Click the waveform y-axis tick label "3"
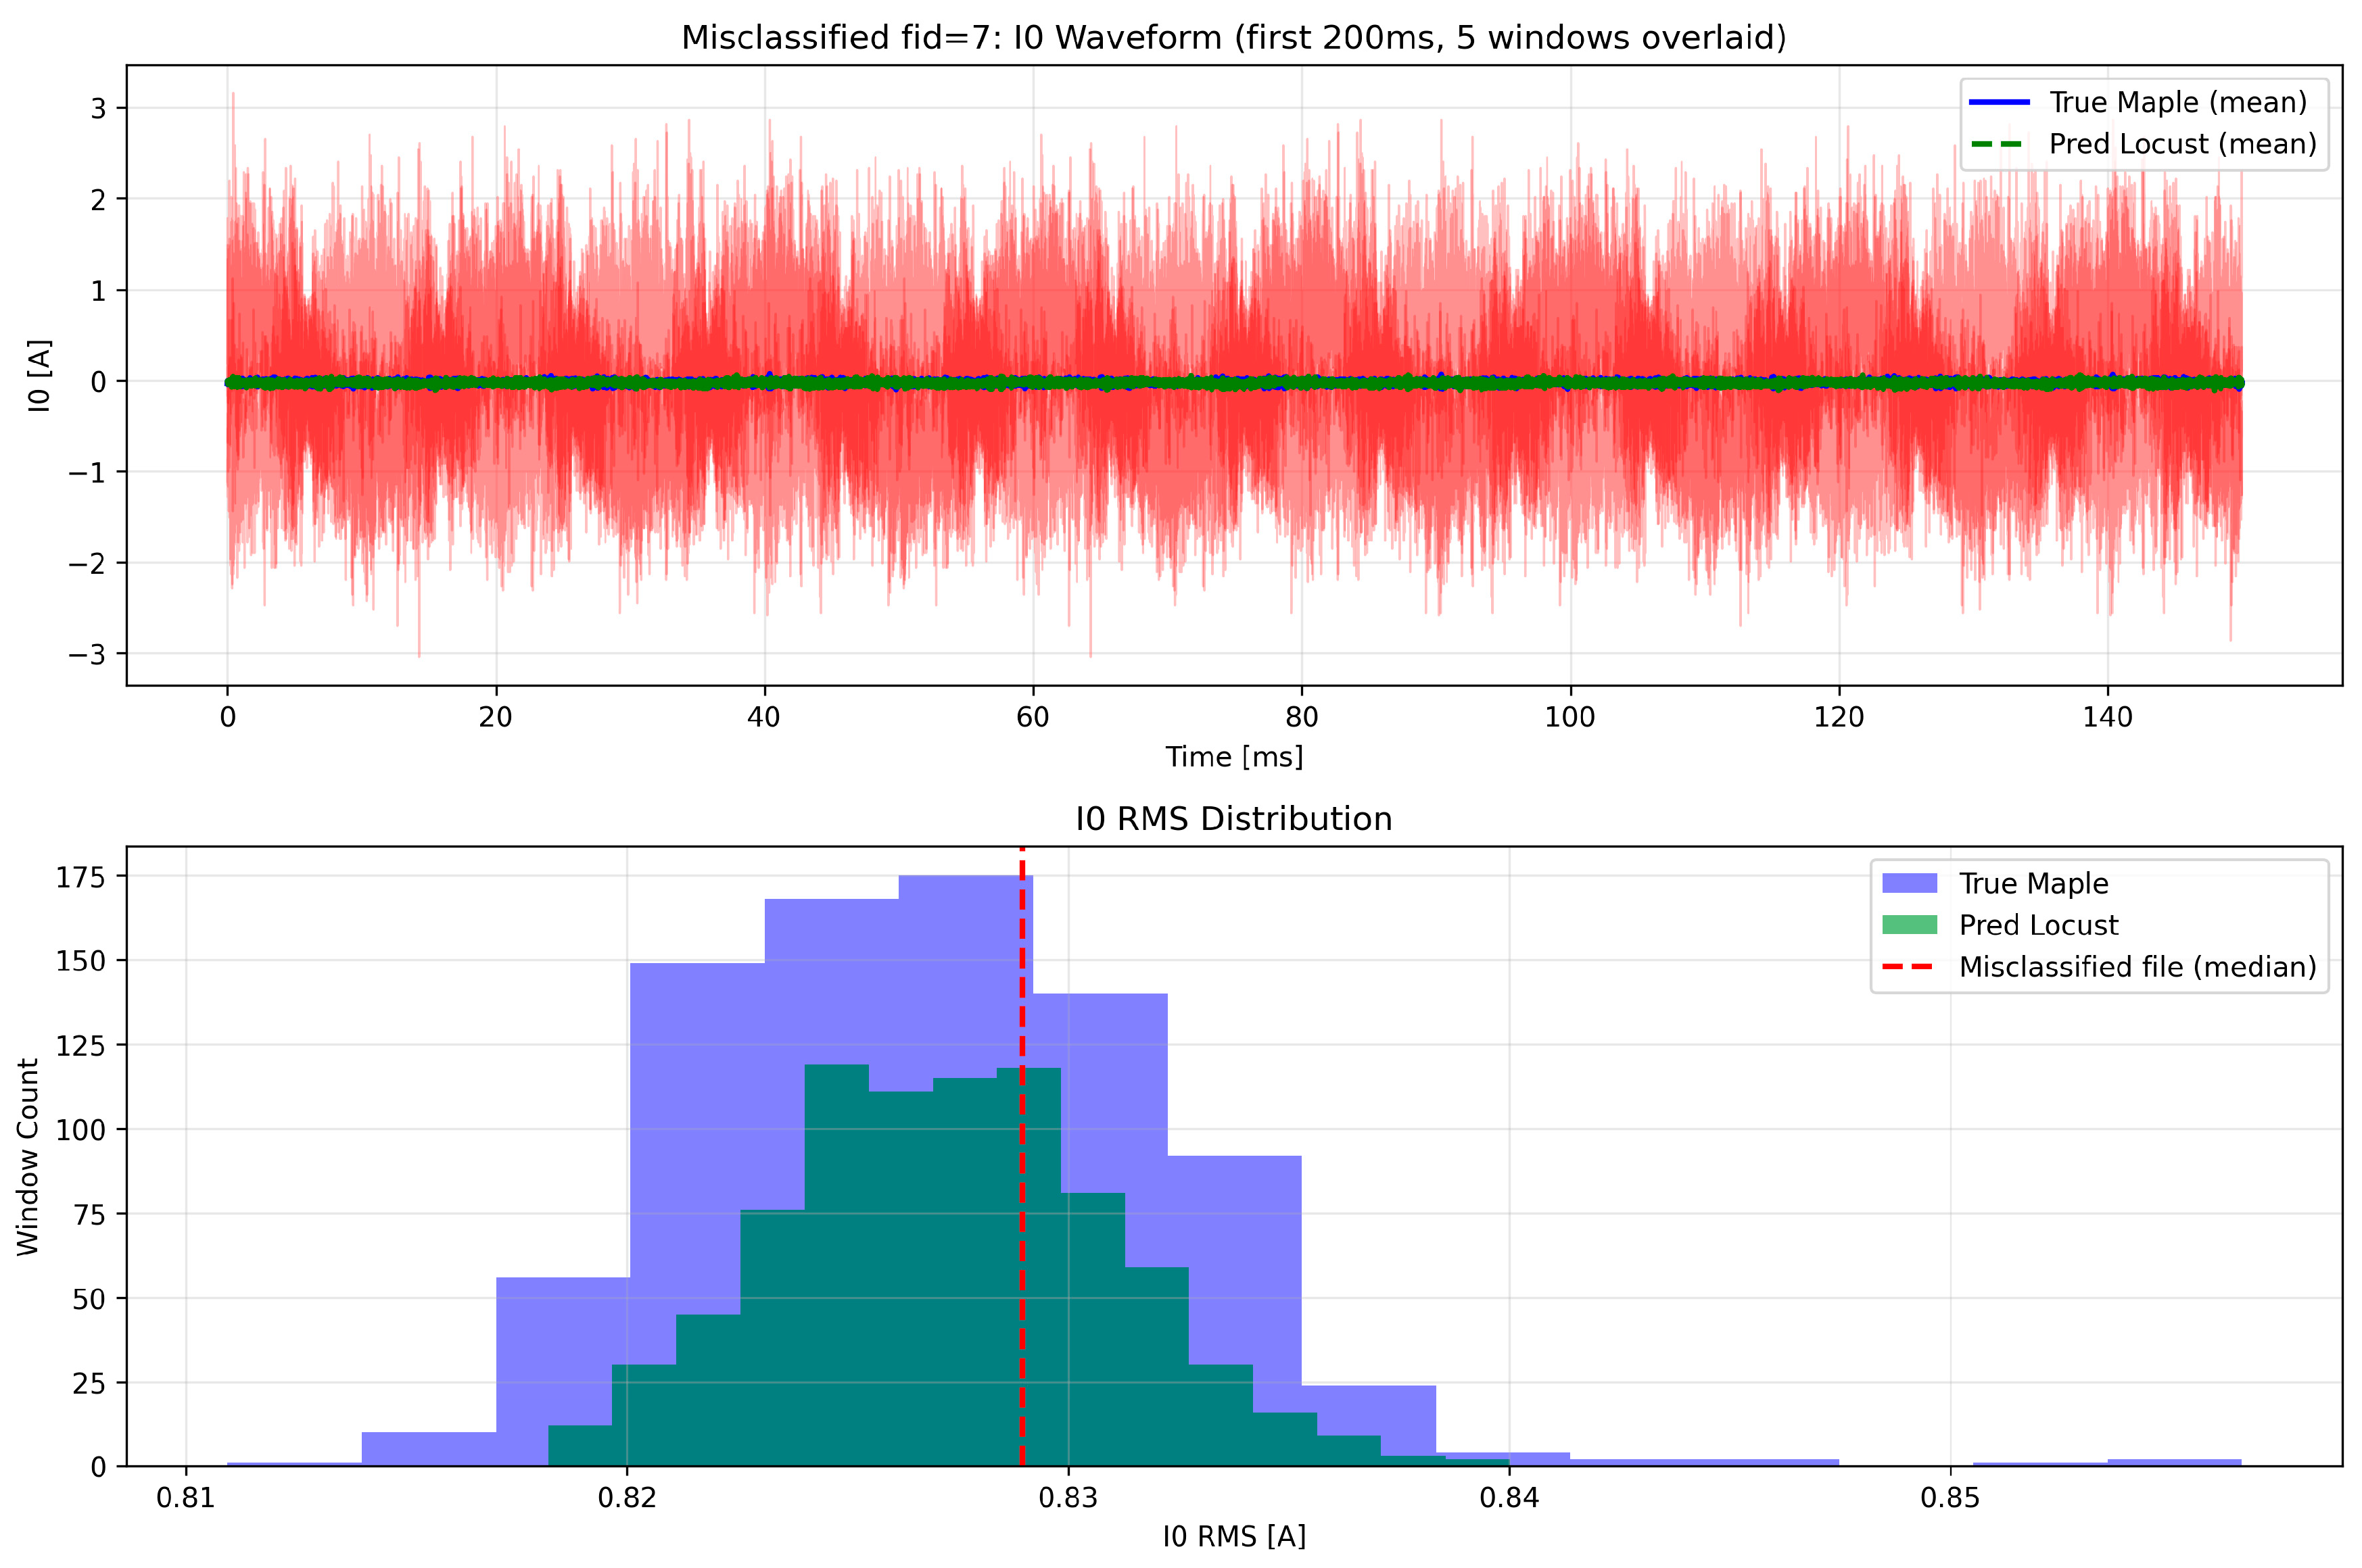Viewport: 2362px width, 1568px height. pos(98,108)
